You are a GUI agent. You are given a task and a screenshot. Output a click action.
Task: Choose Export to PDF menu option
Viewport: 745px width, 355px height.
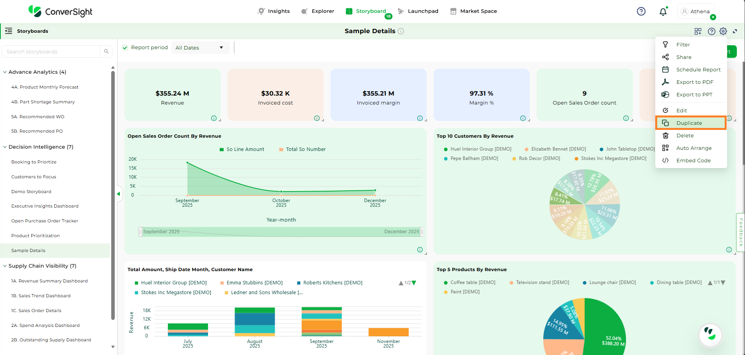click(694, 82)
